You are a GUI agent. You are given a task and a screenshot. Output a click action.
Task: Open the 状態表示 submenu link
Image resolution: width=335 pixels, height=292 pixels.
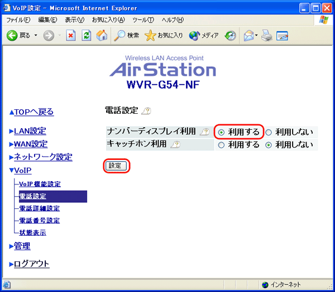click(32, 233)
